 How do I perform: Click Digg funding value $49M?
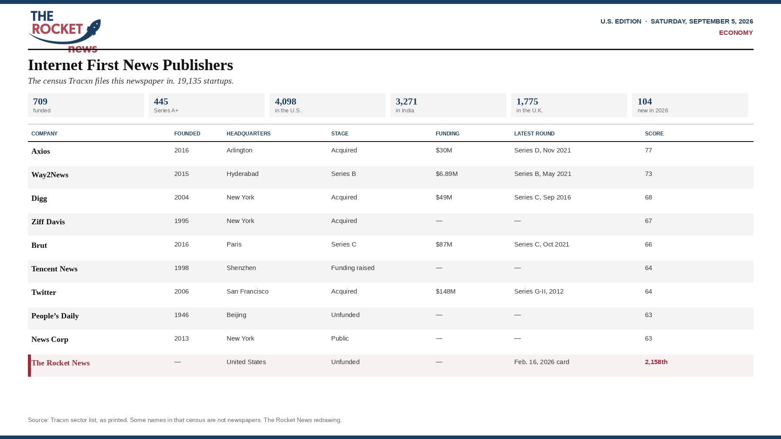click(x=444, y=197)
